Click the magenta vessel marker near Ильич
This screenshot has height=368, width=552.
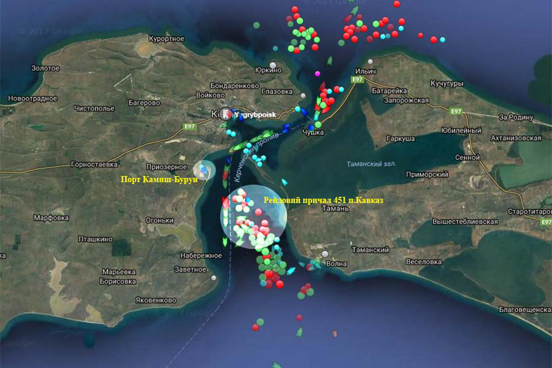click(317, 74)
